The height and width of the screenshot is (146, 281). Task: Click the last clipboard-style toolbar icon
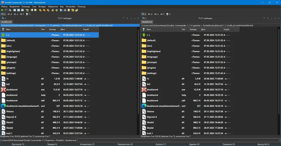click(77, 10)
